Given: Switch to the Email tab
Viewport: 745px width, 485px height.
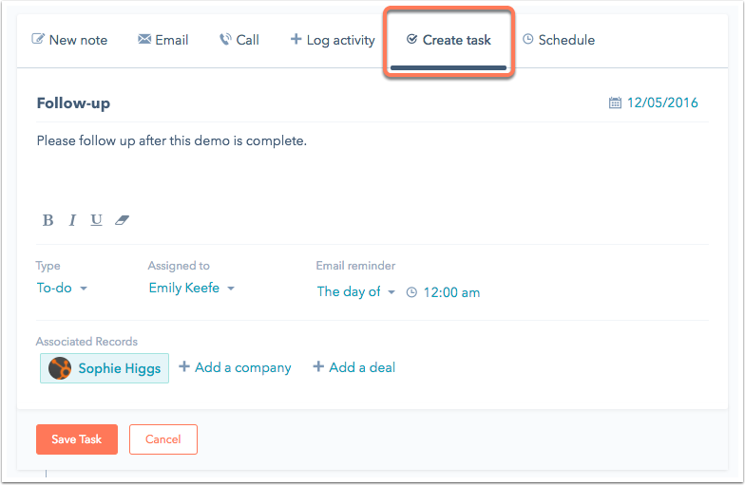Looking at the screenshot, I should [162, 40].
